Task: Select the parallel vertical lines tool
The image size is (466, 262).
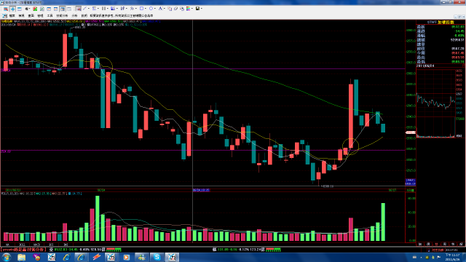Action: point(103,9)
